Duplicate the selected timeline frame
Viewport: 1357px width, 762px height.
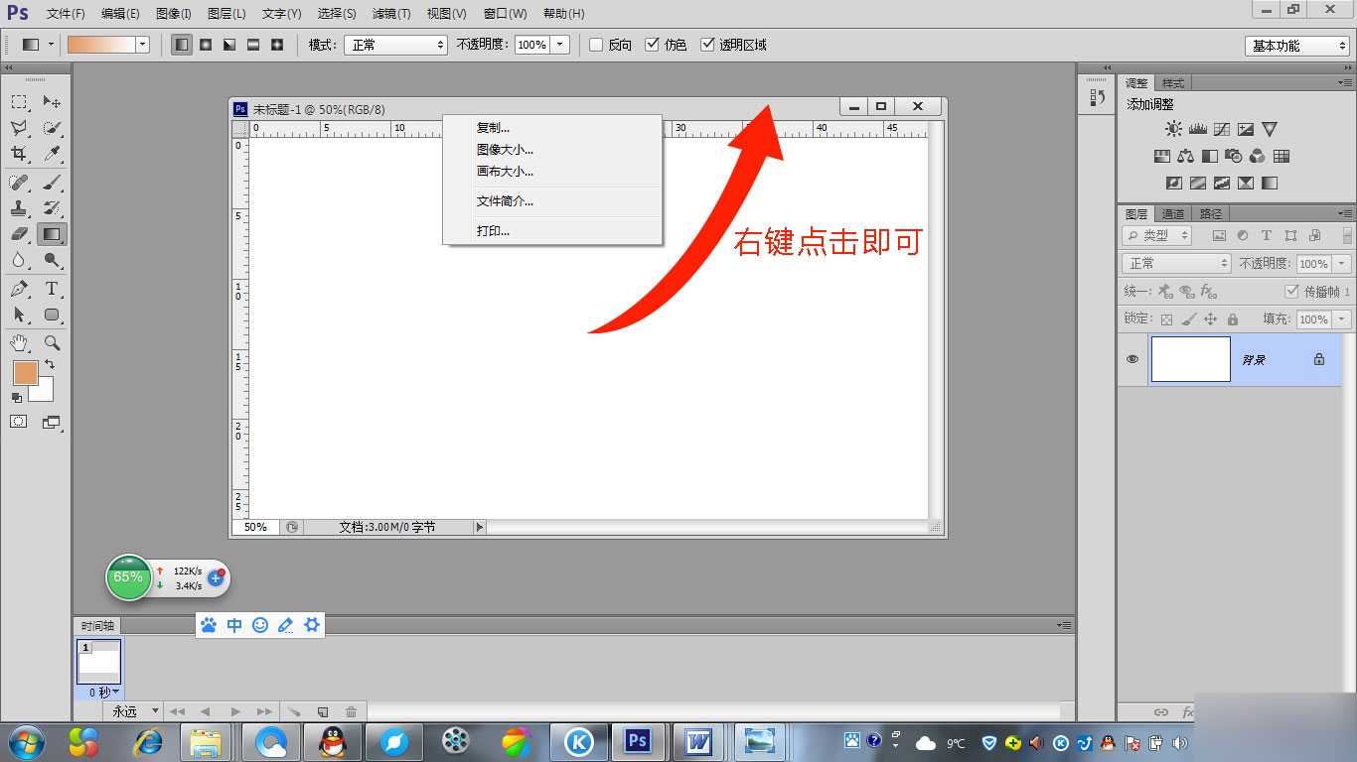coord(323,711)
